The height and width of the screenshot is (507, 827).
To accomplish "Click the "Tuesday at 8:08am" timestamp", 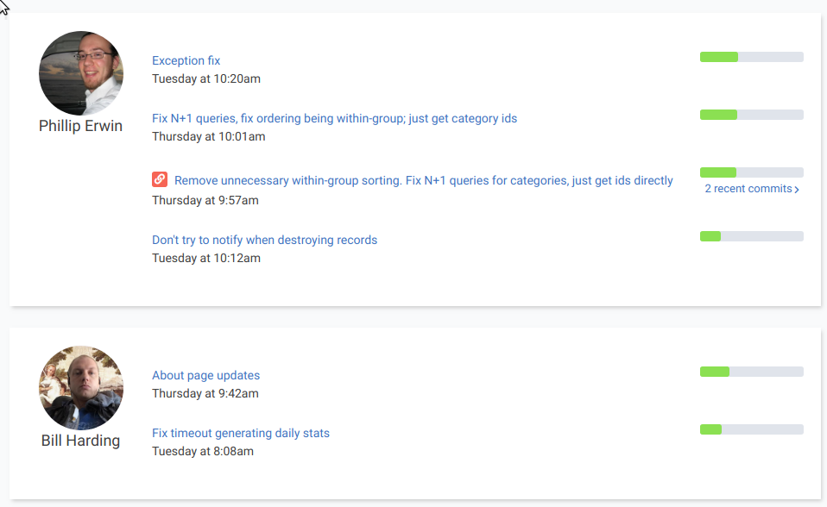I will 203,451.
